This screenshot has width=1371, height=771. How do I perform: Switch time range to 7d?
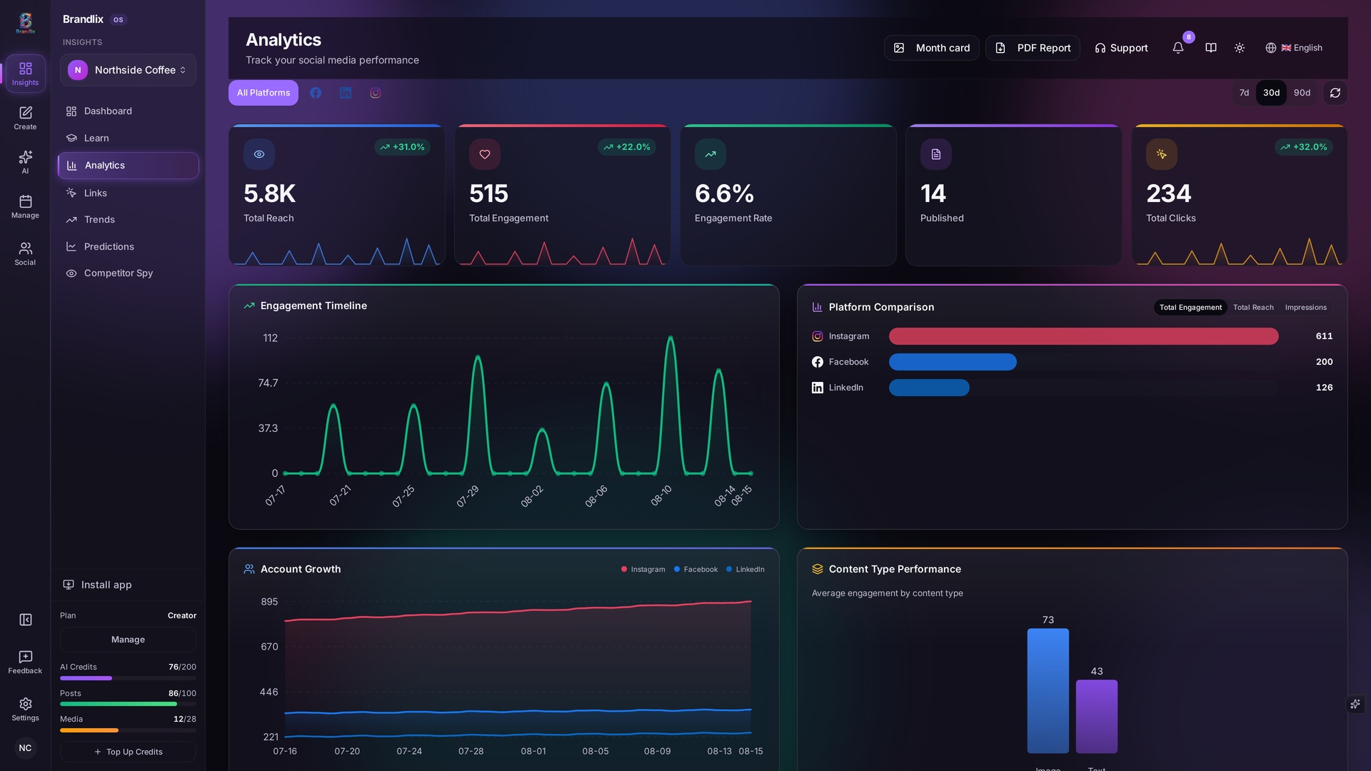click(x=1244, y=93)
